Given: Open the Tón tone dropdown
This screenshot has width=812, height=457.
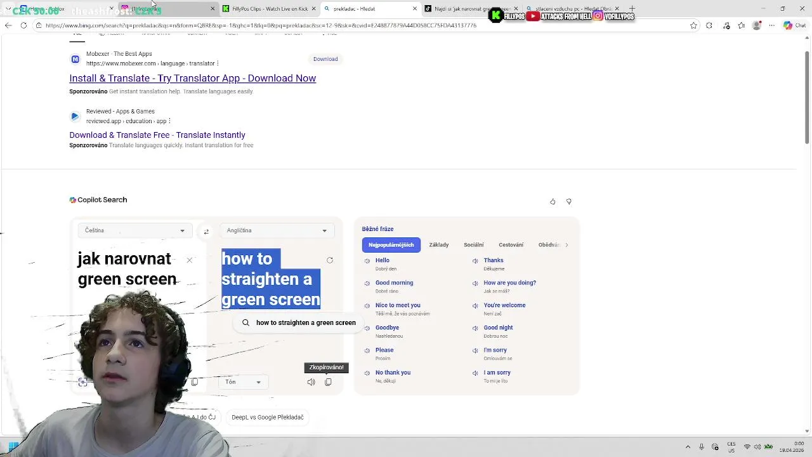Looking at the screenshot, I should pyautogui.click(x=243, y=382).
